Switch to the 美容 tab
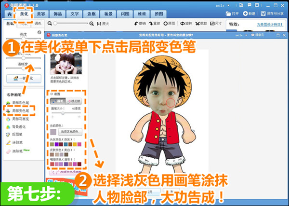The width and height of the screenshot is (289, 206). [x=41, y=14]
